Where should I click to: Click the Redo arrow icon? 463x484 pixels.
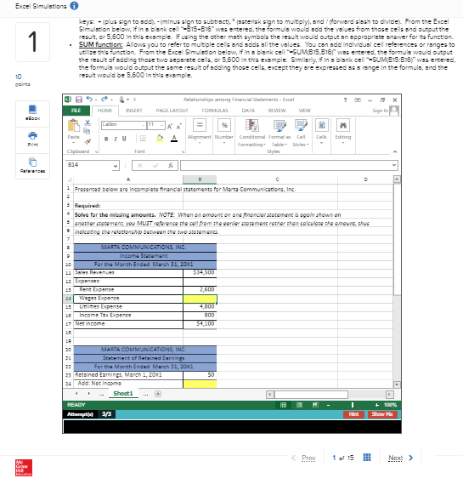coord(104,99)
